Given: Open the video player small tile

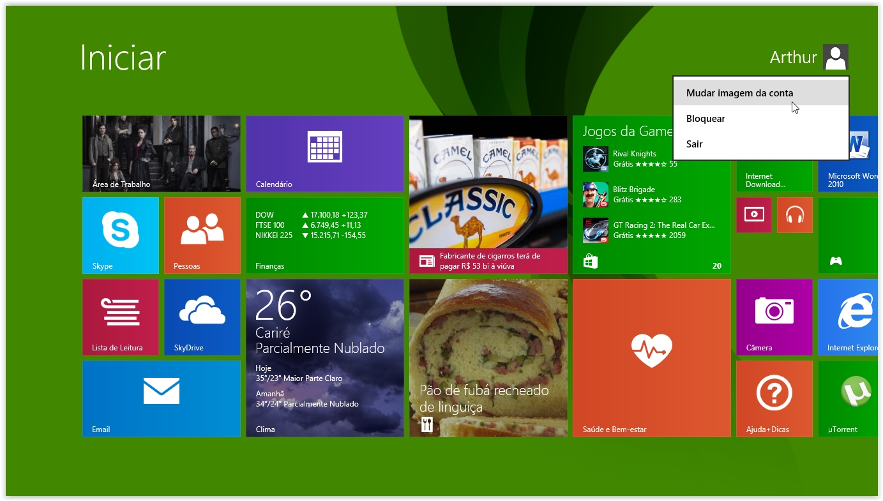Looking at the screenshot, I should click(754, 215).
